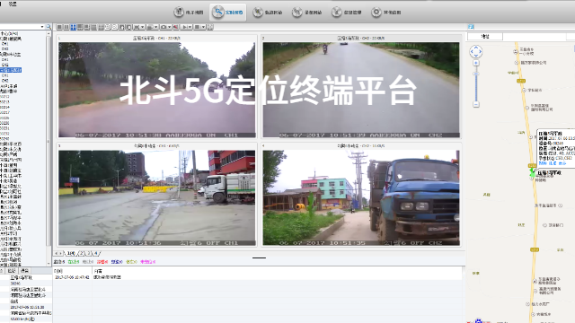Open the track playback module icon
The width and height of the screenshot is (575, 323).
point(258,12)
